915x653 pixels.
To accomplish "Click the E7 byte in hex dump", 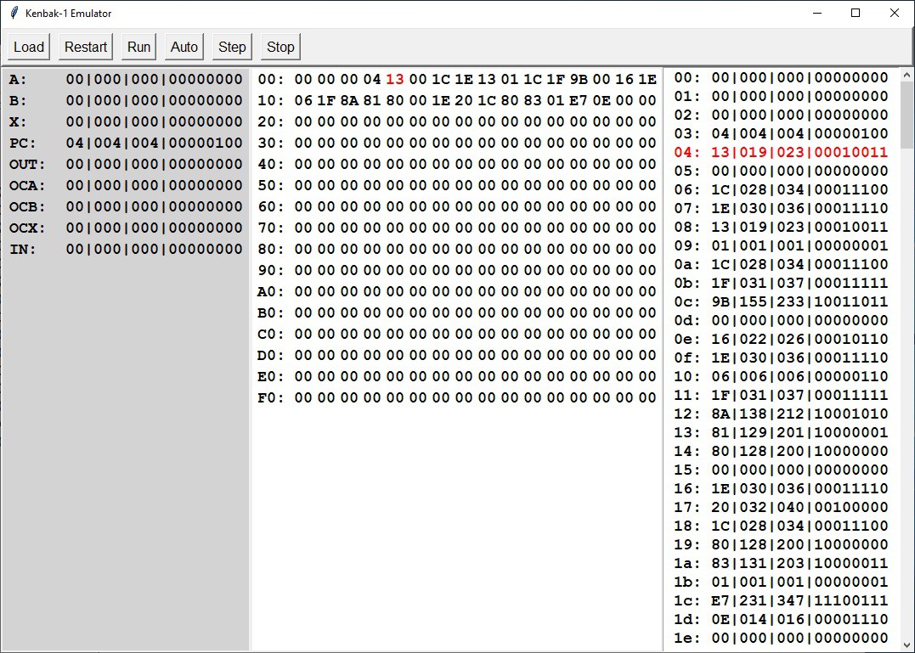I will point(579,100).
